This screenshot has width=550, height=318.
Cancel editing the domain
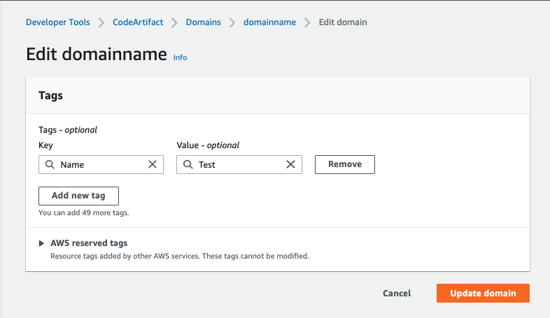point(397,294)
